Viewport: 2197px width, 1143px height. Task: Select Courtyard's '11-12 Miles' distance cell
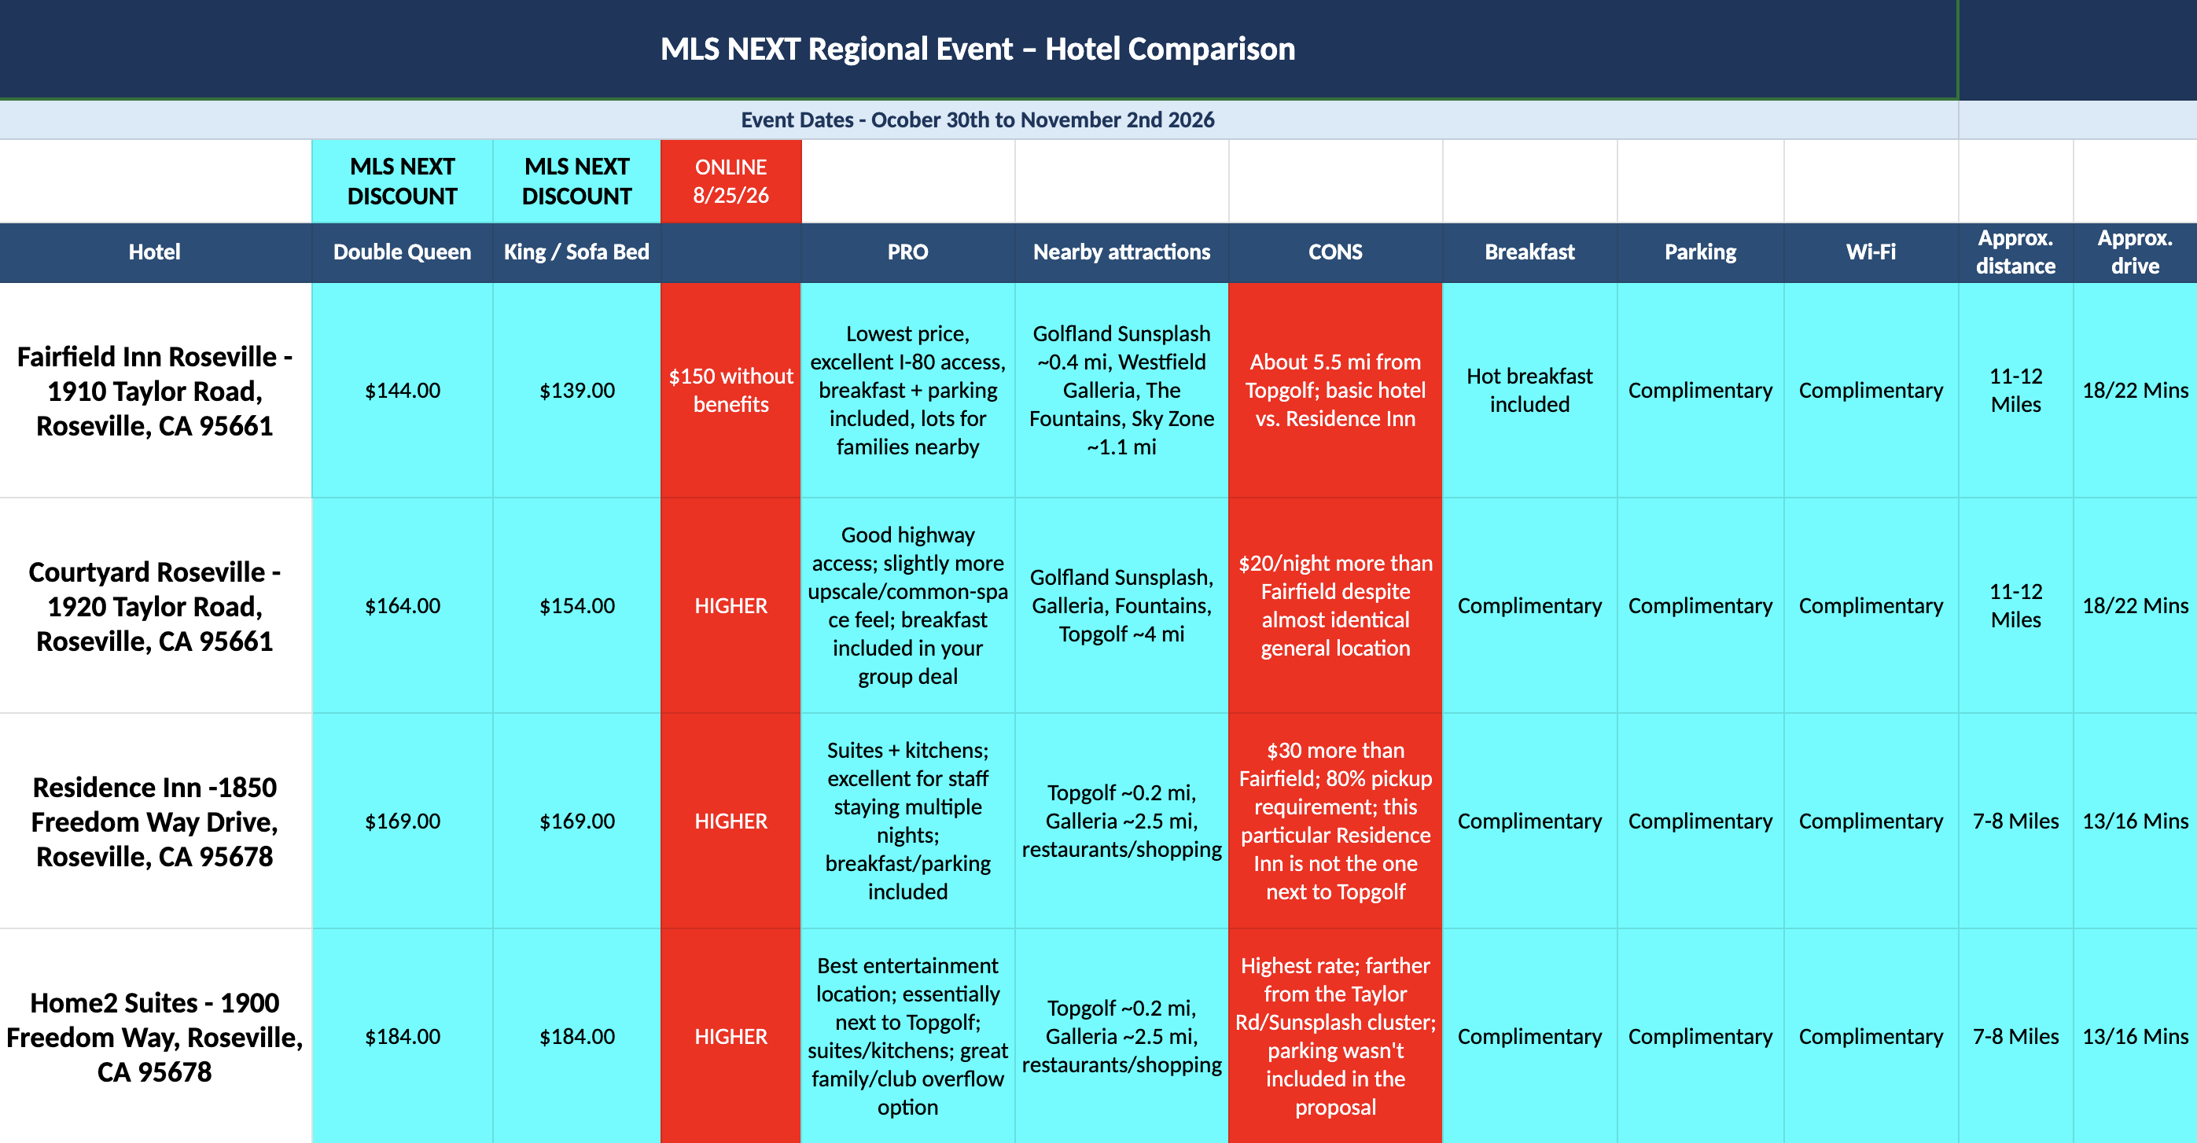pyautogui.click(x=2016, y=606)
